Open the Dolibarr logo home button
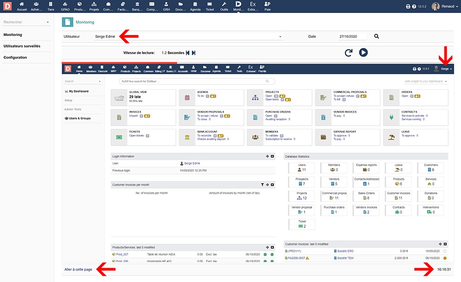The width and height of the screenshot is (461, 282). 7,6
